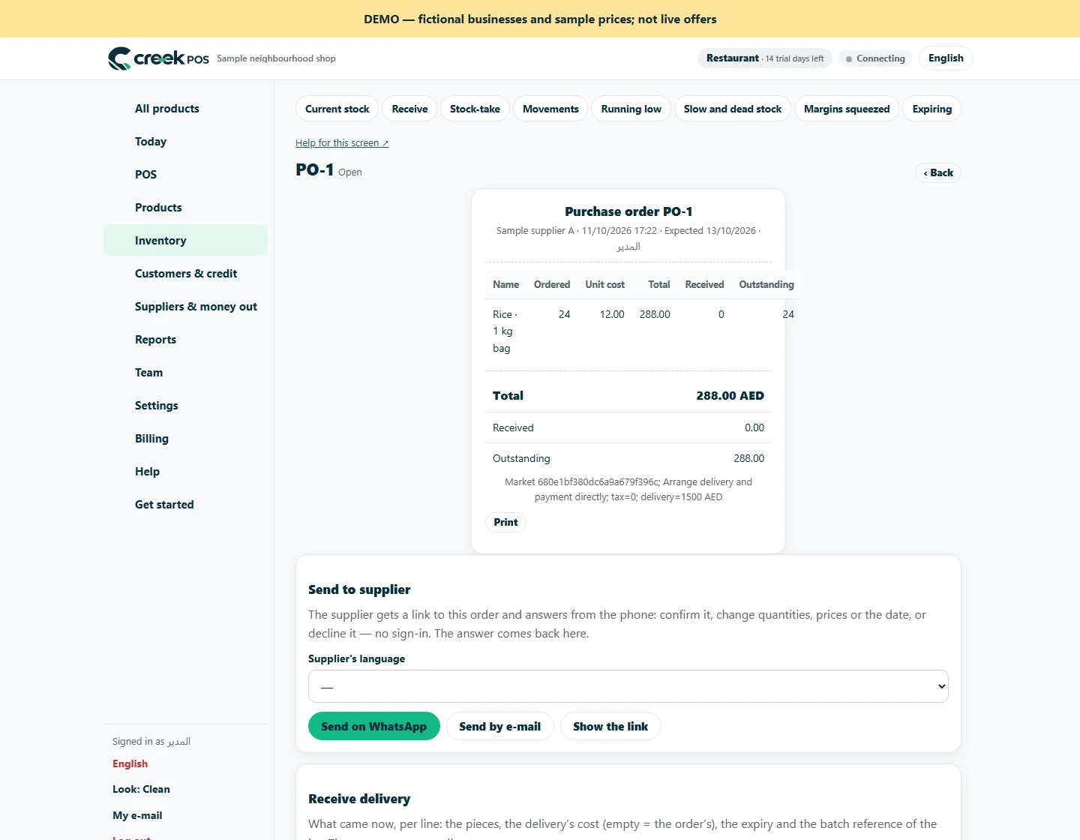Select Inventory in the sidebar
The width and height of the screenshot is (1080, 840).
click(x=185, y=240)
